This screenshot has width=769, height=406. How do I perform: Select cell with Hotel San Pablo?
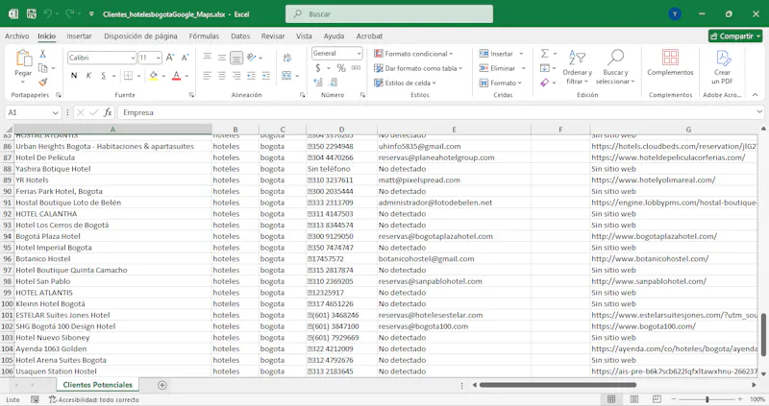point(112,281)
